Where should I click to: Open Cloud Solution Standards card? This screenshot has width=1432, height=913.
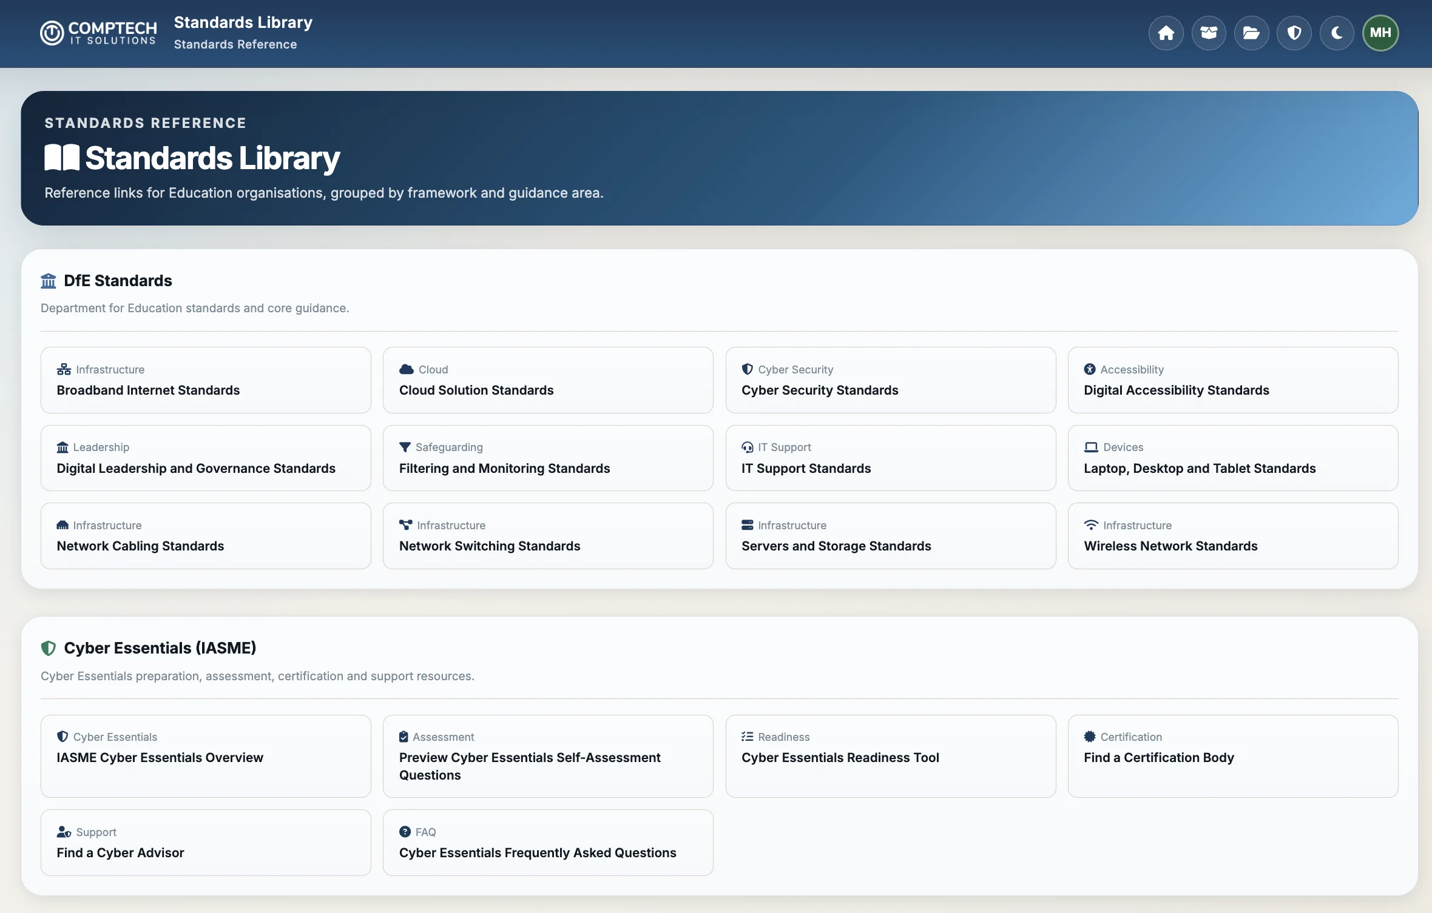[x=548, y=380]
